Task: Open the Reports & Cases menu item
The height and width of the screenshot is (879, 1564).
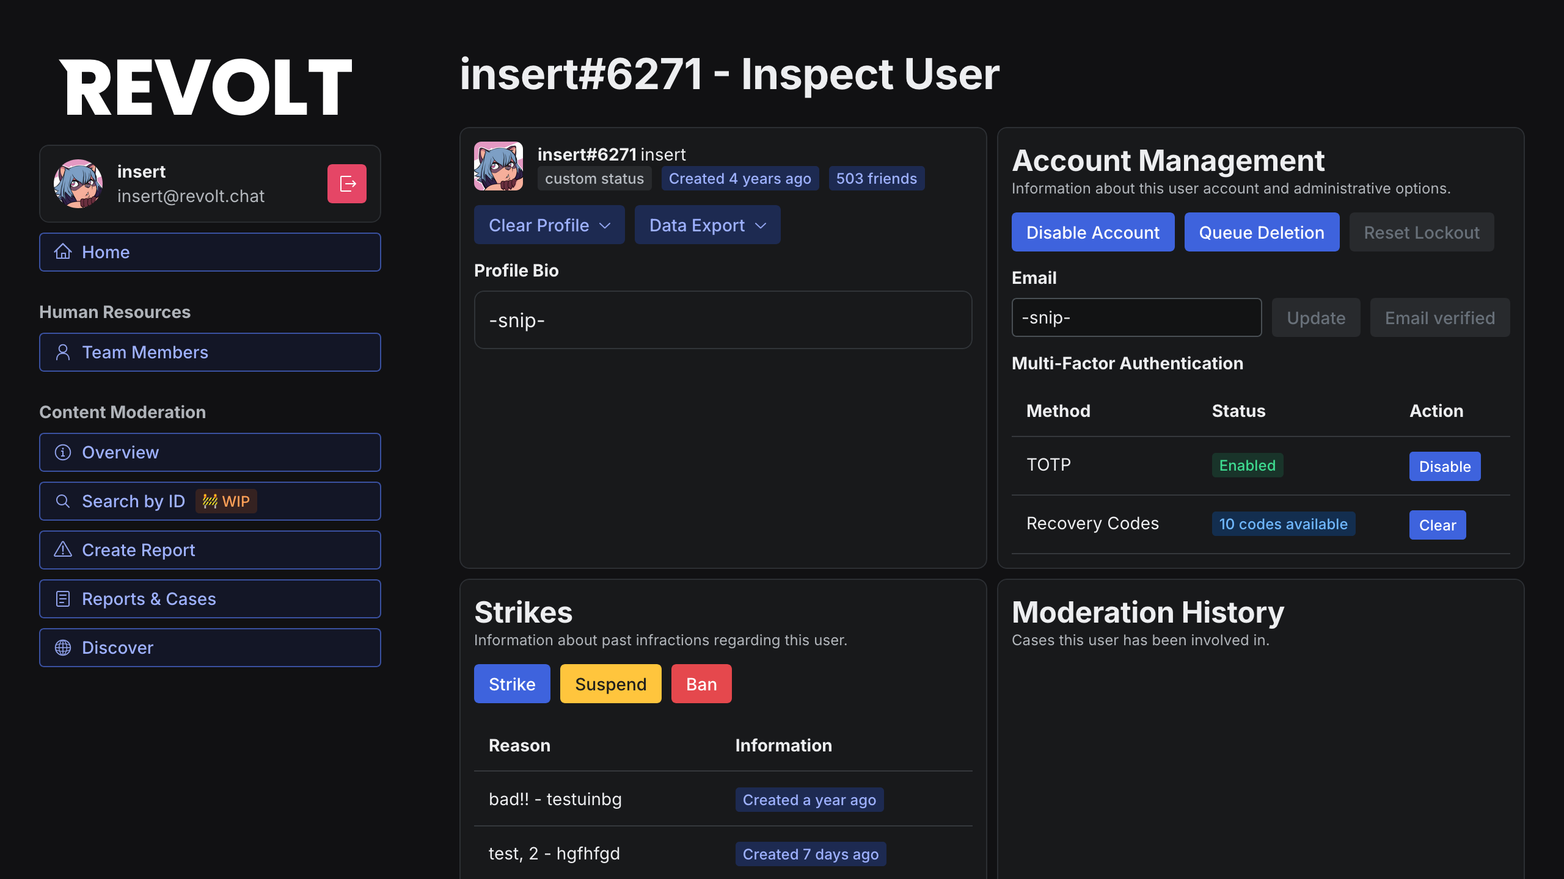Action: pos(210,599)
